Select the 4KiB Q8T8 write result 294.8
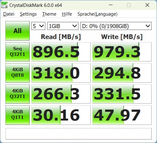 pos(122,73)
